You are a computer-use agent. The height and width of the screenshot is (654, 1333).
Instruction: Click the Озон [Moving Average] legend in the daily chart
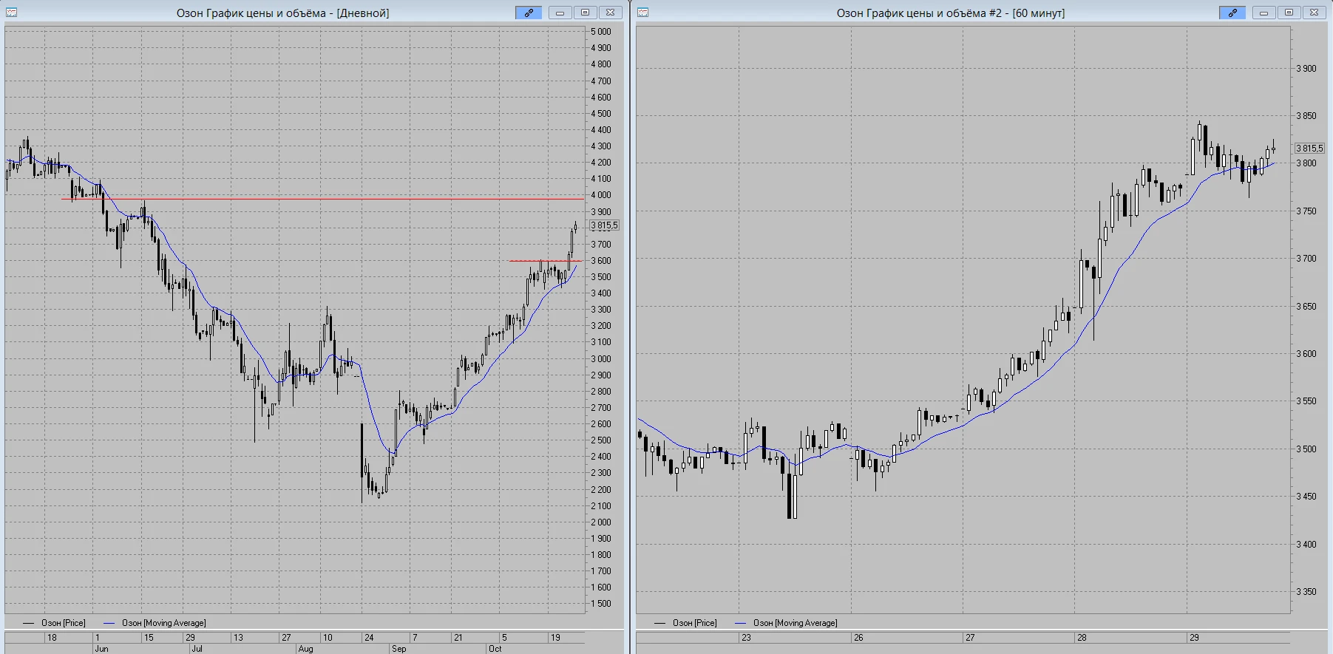click(x=154, y=623)
